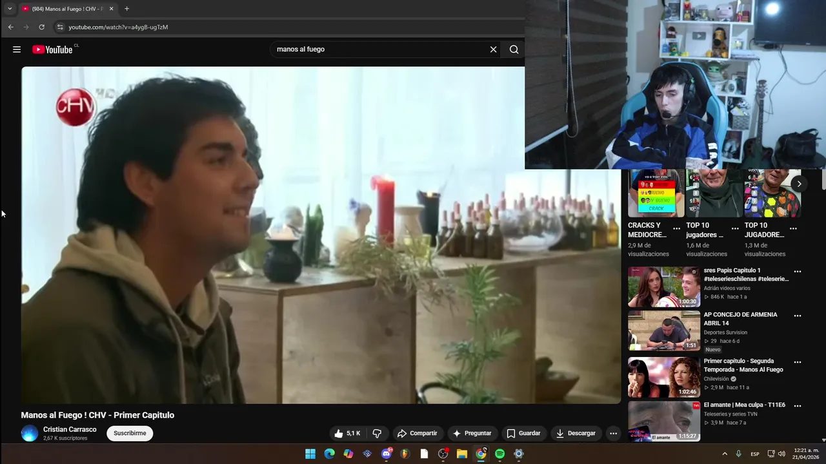Open the clock and date panel
Viewport: 826px width, 464px height.
(x=807, y=454)
